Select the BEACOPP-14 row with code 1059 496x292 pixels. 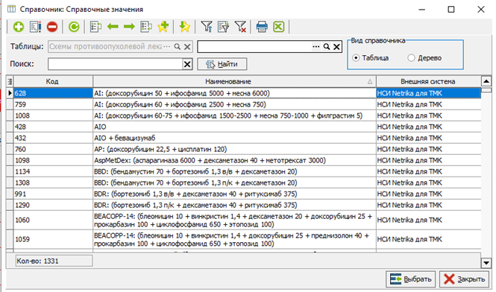pos(244,240)
